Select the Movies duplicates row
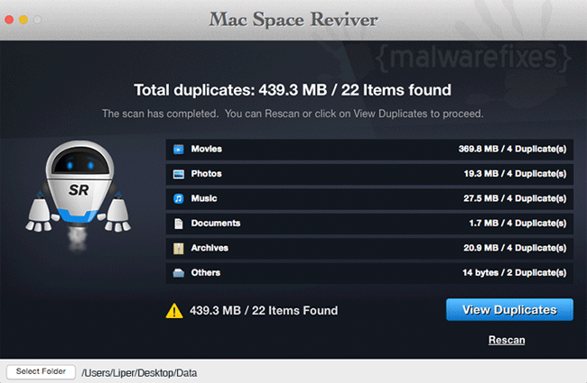The image size is (587, 383). 369,150
